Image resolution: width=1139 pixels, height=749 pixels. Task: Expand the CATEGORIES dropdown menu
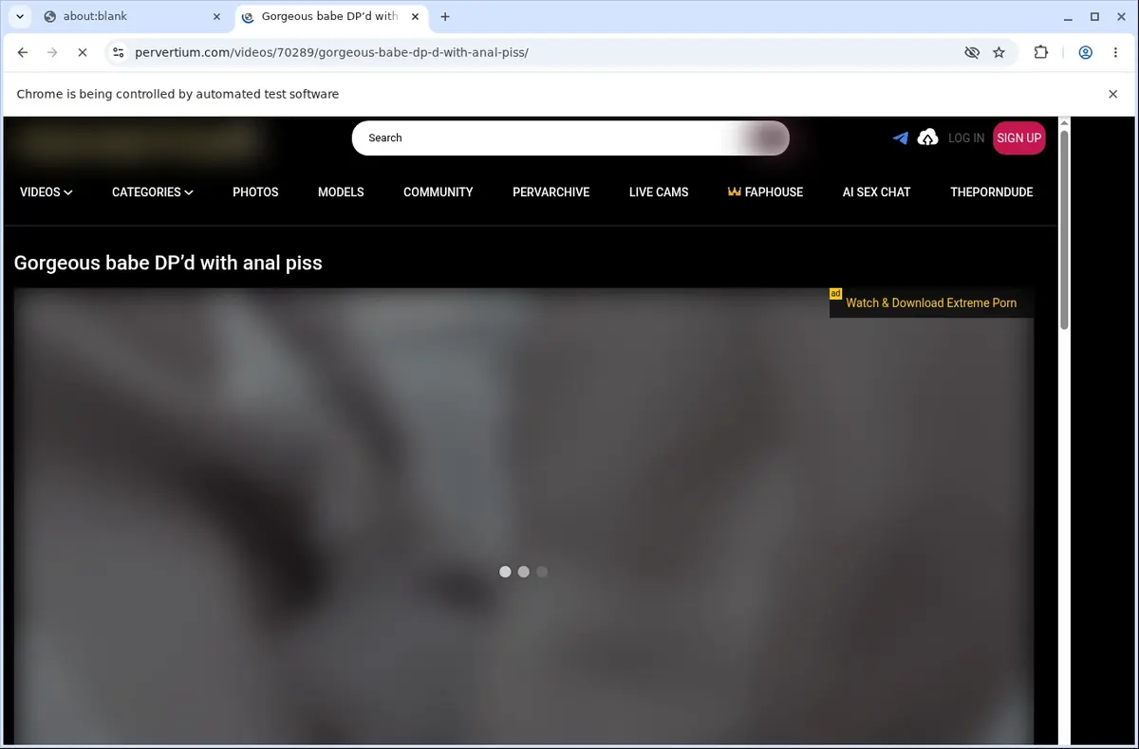[x=153, y=192]
